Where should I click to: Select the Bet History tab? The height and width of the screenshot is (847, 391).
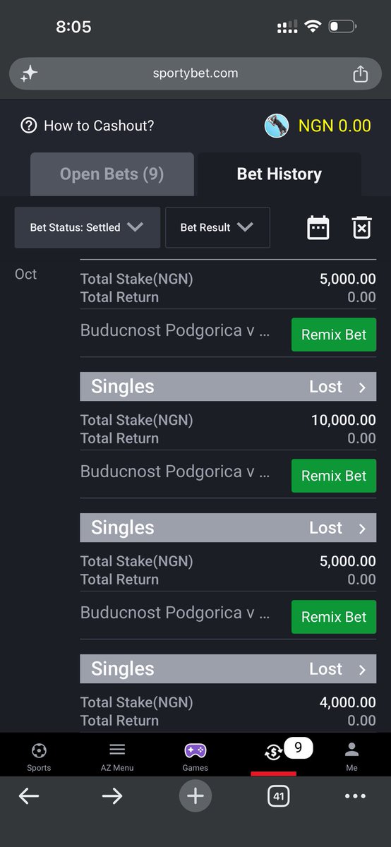pos(279,174)
